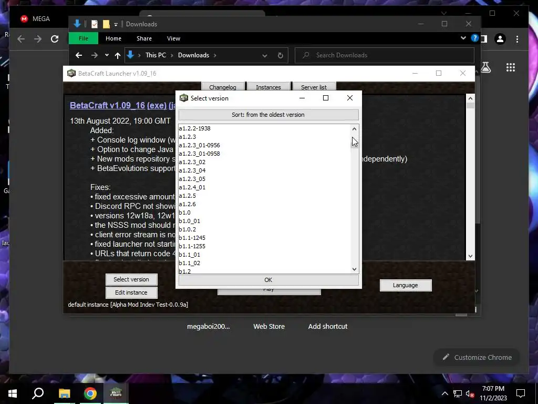Click the Chrome Labs flask icon

click(485, 67)
